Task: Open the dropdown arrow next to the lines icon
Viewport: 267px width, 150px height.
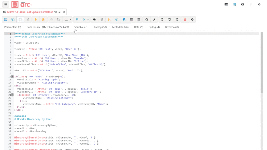Action: [70, 20]
